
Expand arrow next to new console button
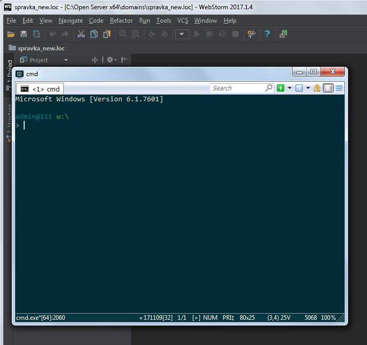point(289,88)
